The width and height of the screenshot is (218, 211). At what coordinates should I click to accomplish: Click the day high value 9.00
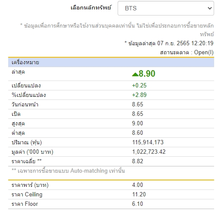[x=137, y=123]
